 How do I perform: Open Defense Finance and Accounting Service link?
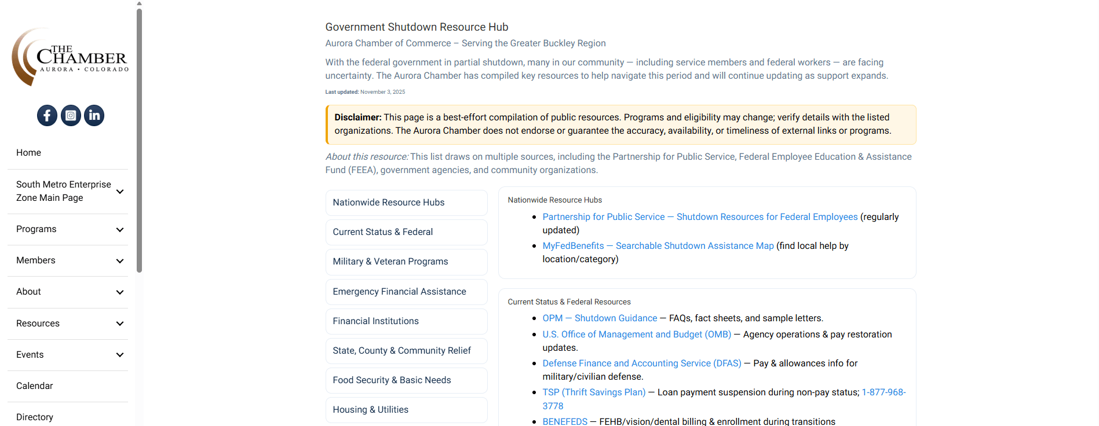(642, 363)
